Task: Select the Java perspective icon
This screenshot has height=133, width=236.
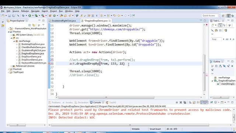Action: (x=229, y=16)
